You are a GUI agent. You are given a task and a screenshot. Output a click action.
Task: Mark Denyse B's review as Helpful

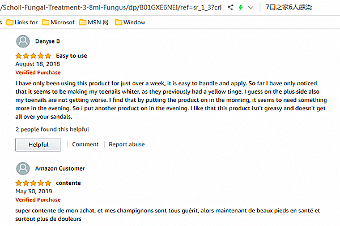38,145
